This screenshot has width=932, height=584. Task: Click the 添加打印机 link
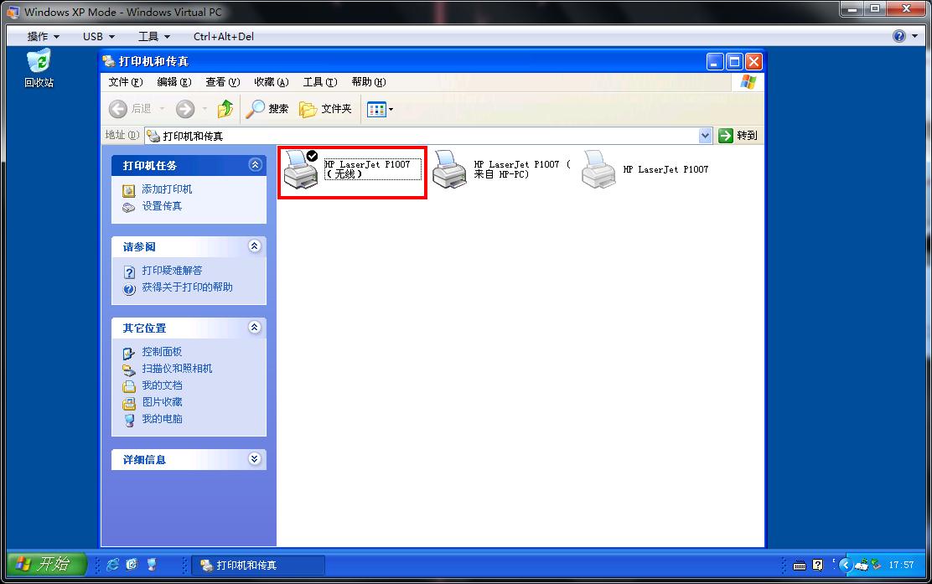pos(167,189)
